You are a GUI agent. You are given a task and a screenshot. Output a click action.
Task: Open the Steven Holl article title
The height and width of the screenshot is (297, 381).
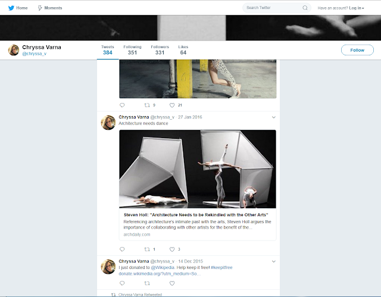point(196,215)
